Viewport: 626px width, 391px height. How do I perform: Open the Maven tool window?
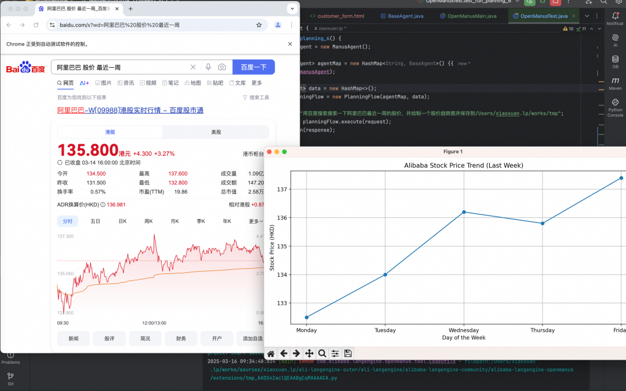(x=615, y=84)
